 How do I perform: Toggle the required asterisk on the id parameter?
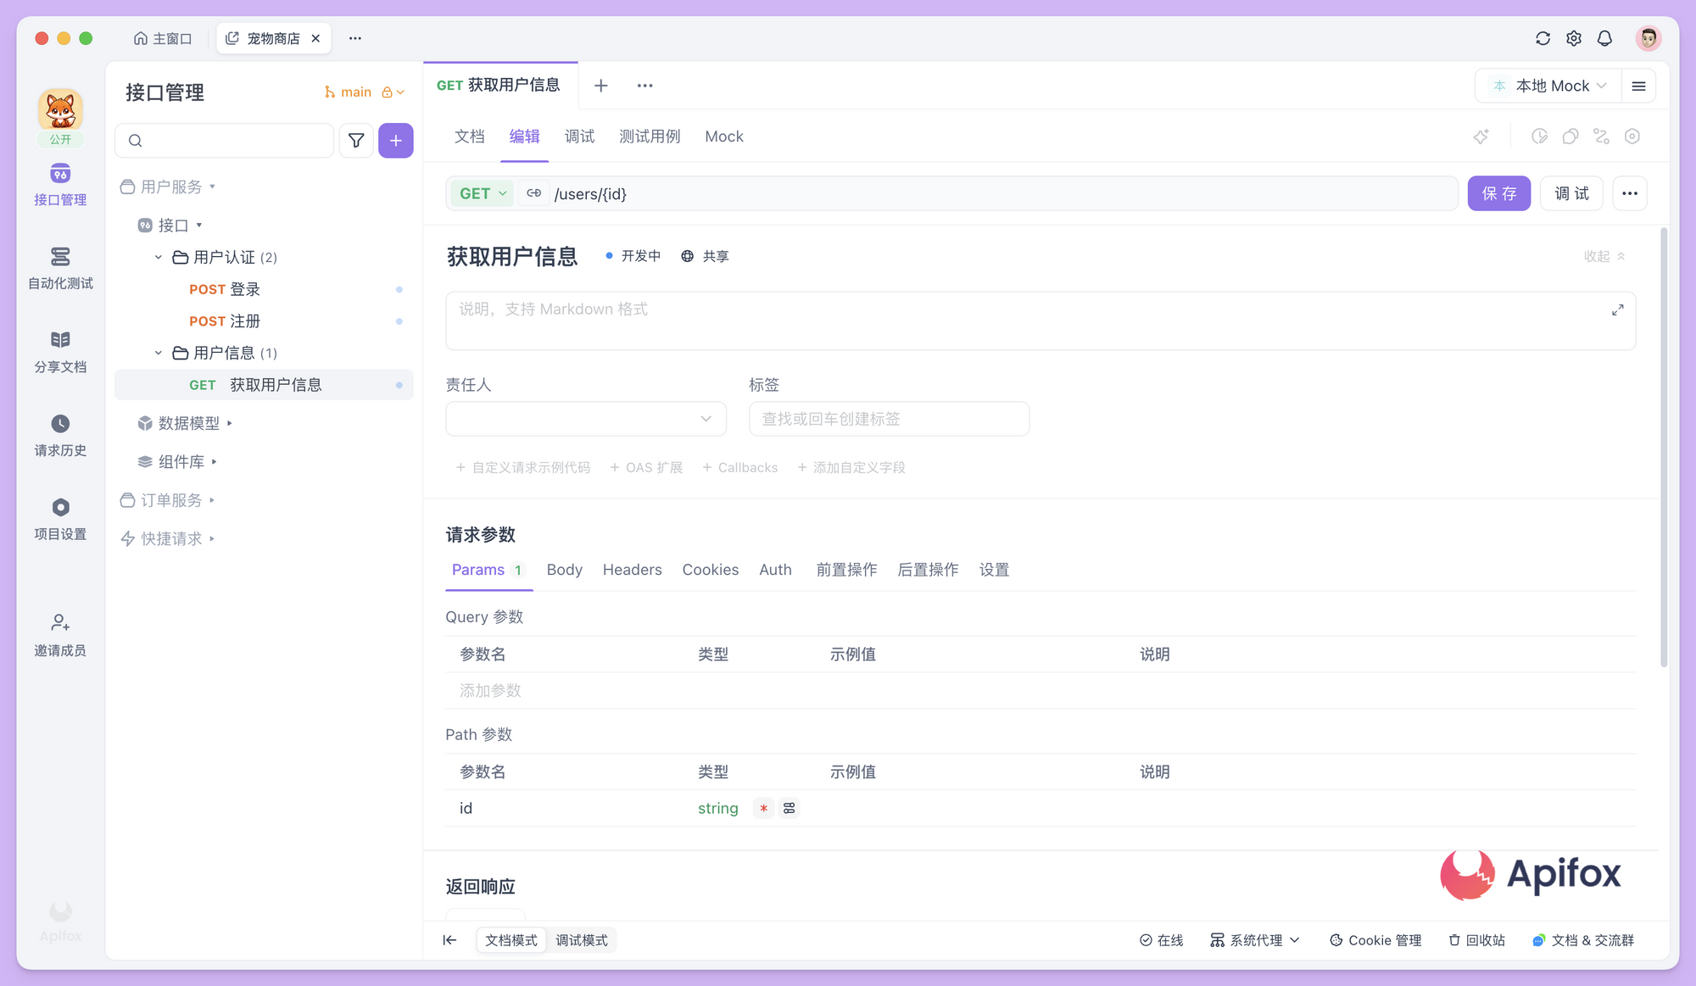click(762, 808)
